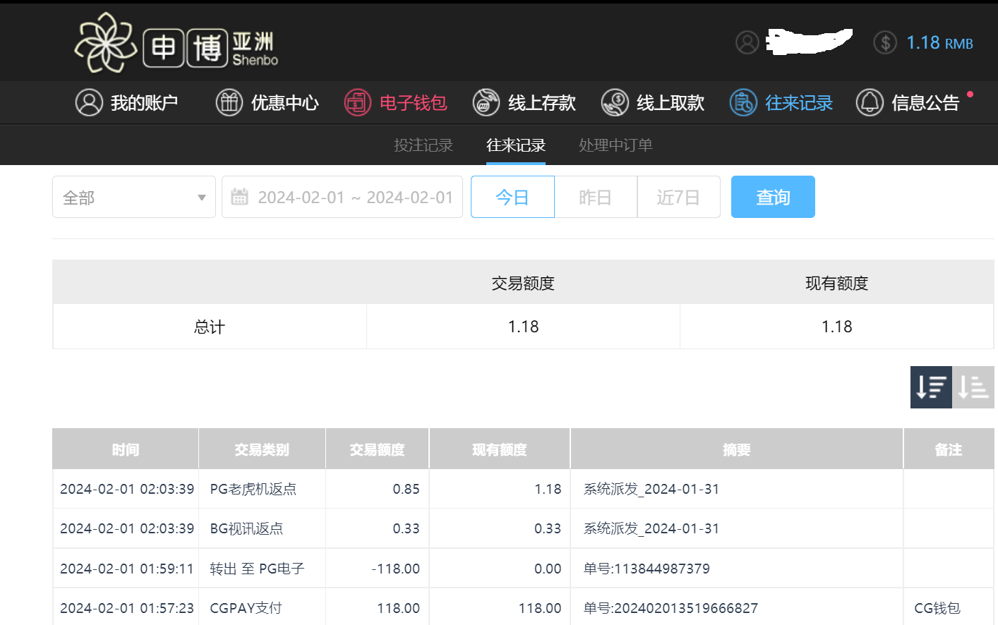Click timestamp 2024-02-01 01:59:11

tap(127, 569)
